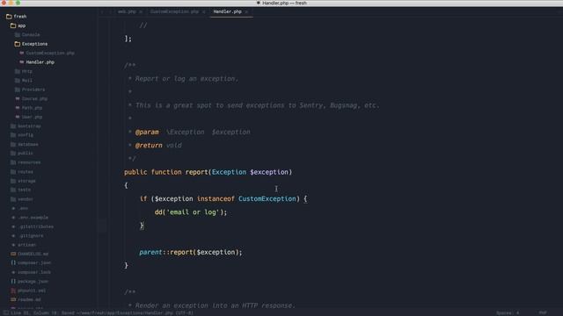Click on 'CustomException' class name in code
563x316 pixels.
267,199
